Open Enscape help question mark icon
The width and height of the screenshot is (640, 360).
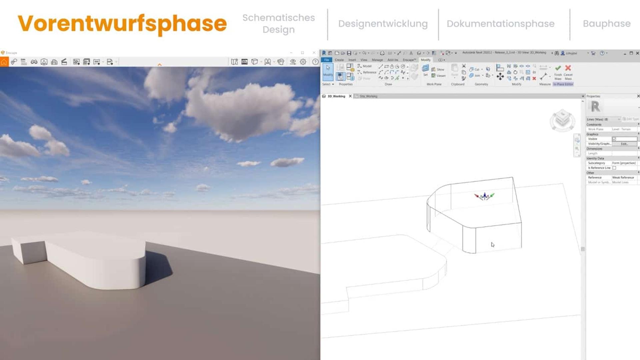coord(315,62)
